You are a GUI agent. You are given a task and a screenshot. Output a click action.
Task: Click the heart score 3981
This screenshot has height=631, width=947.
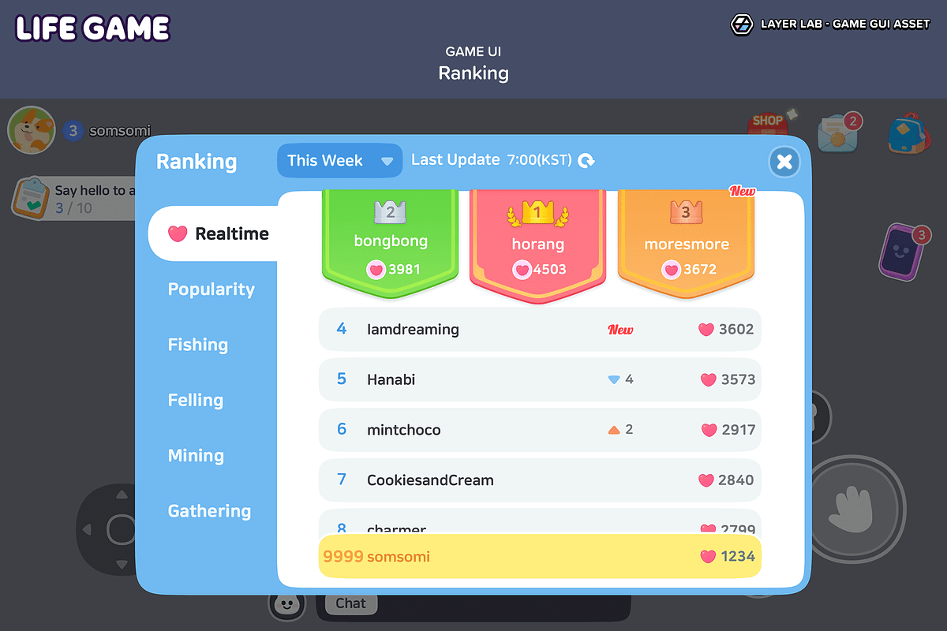[393, 269]
